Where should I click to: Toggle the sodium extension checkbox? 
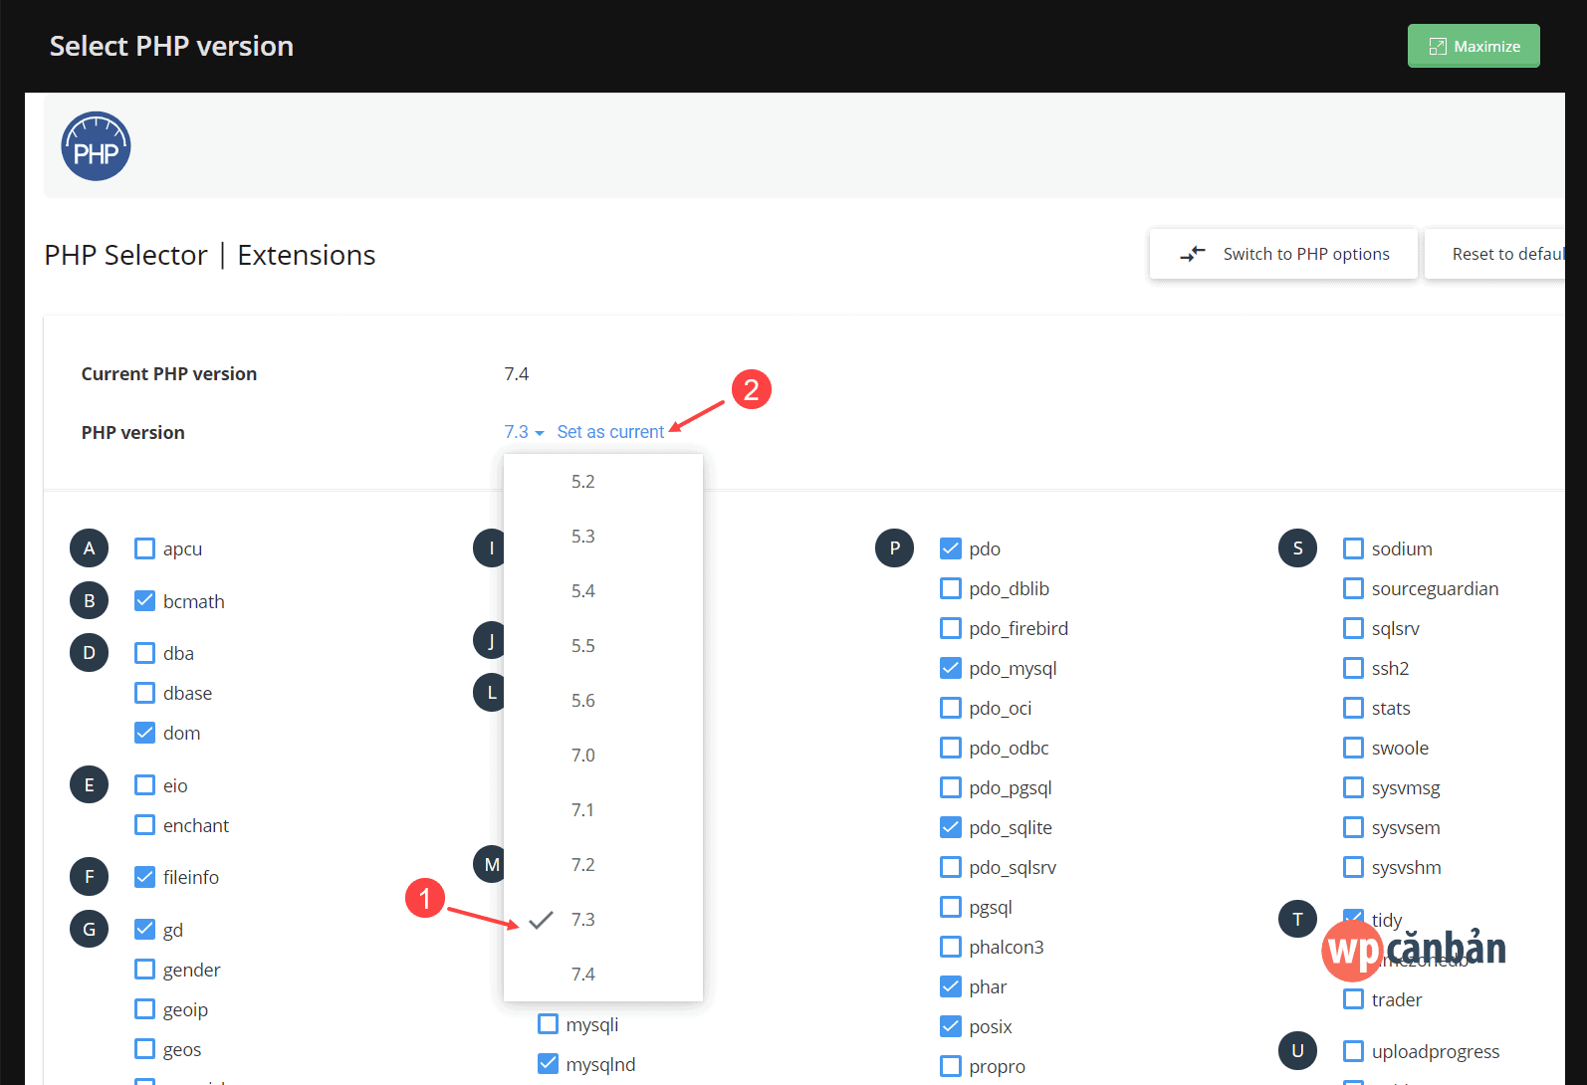1353,548
